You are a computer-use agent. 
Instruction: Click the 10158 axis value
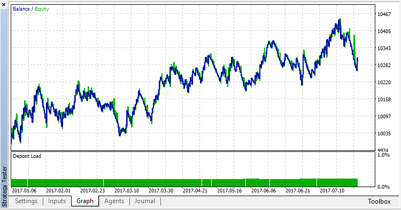tap(384, 100)
